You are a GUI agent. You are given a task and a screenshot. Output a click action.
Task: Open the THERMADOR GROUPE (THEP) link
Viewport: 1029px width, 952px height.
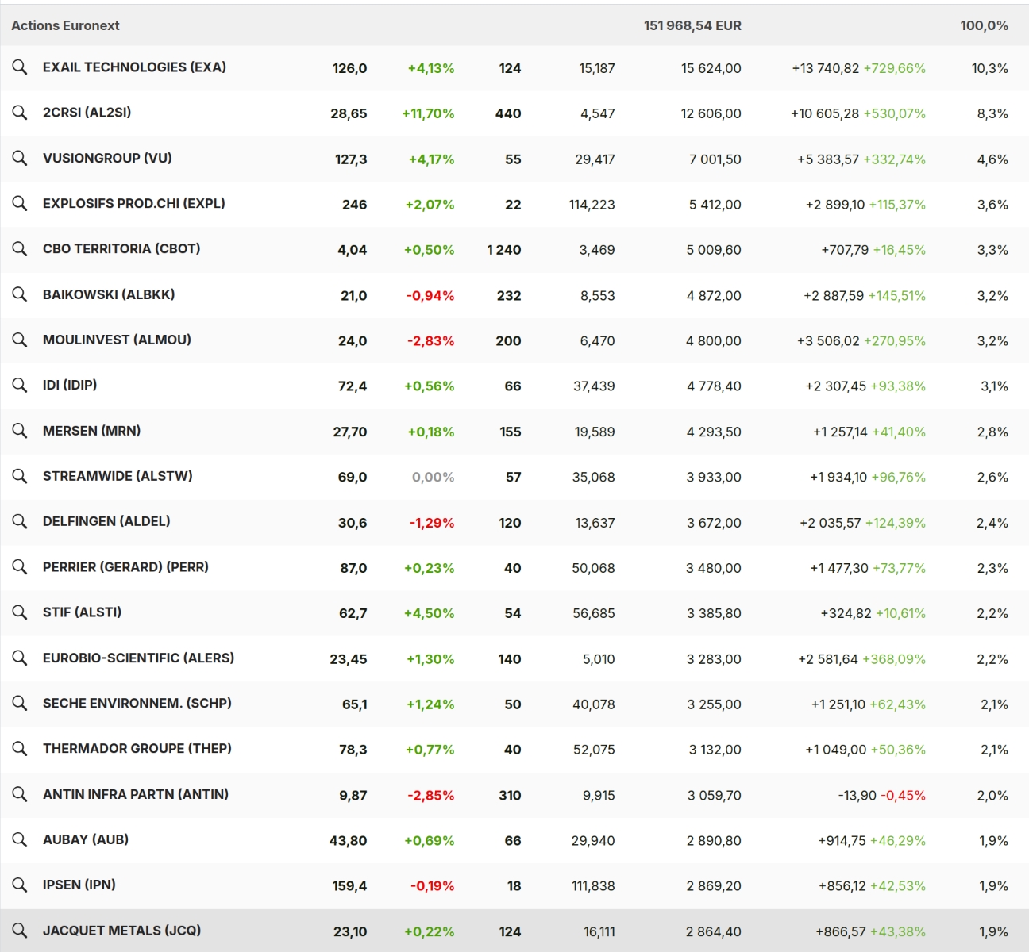[137, 748]
